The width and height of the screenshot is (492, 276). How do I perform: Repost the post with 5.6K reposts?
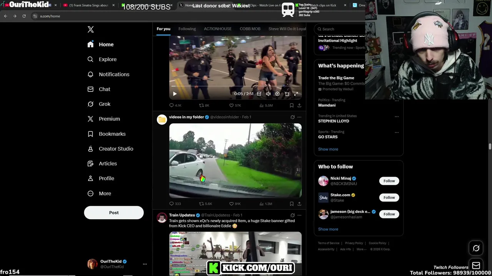(205, 204)
